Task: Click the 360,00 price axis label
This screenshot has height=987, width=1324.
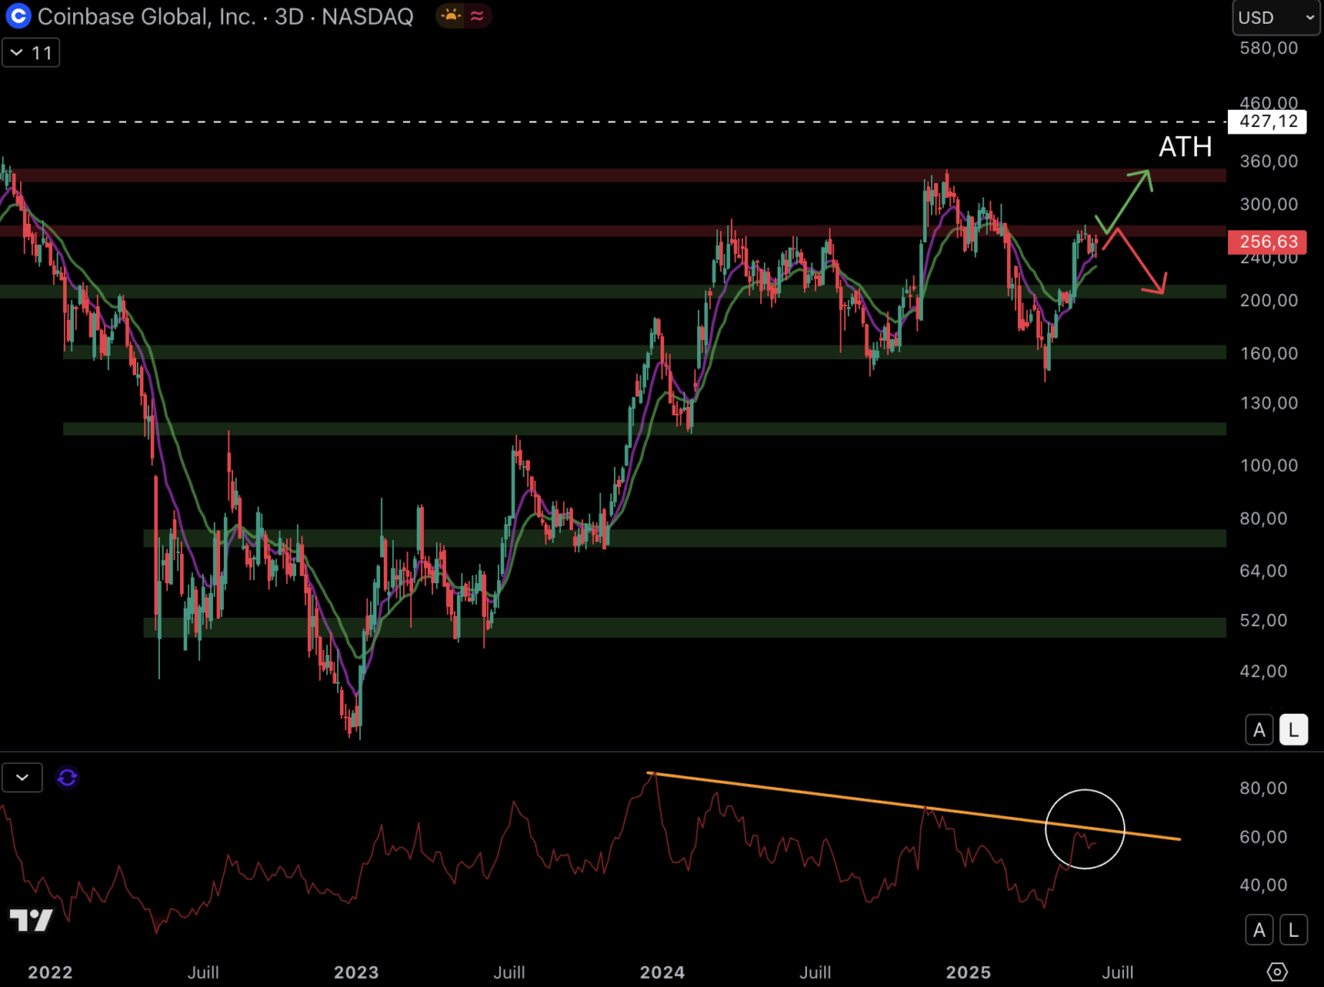Action: tap(1268, 161)
